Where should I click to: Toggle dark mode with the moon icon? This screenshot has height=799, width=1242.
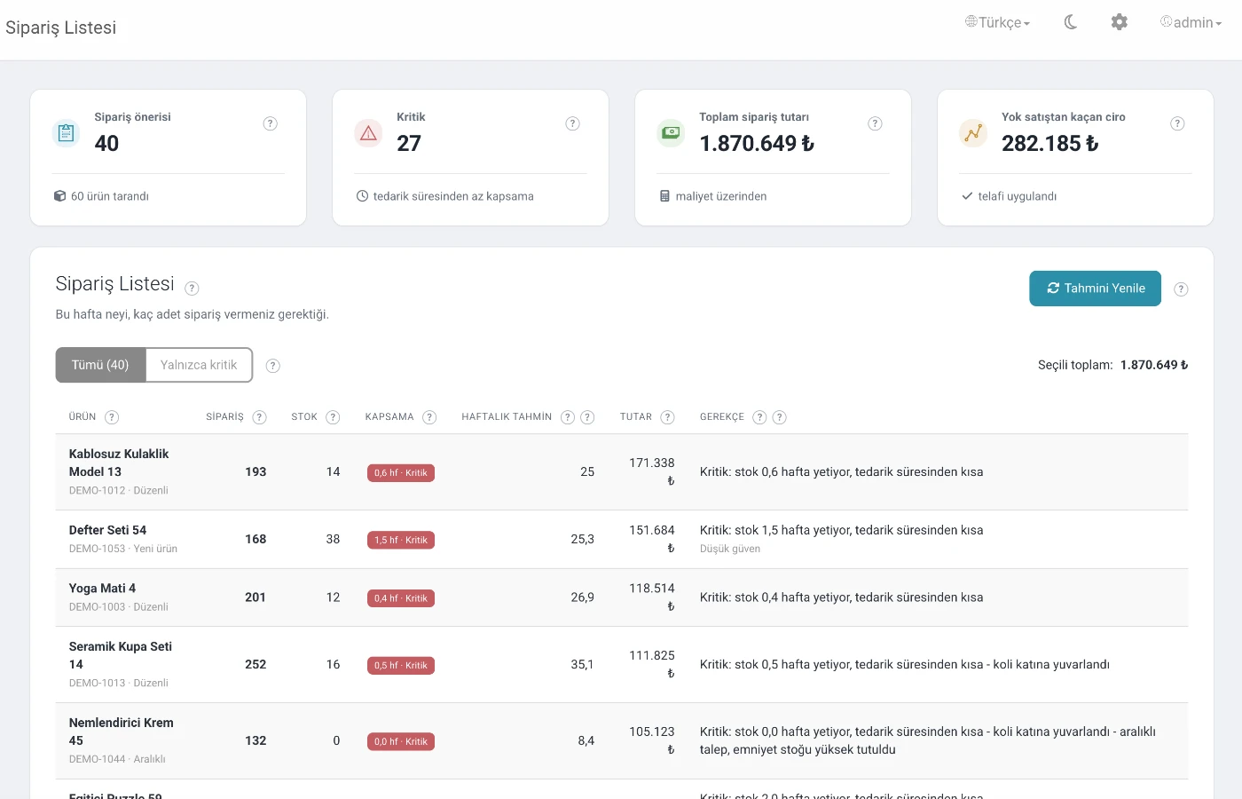[1071, 22]
